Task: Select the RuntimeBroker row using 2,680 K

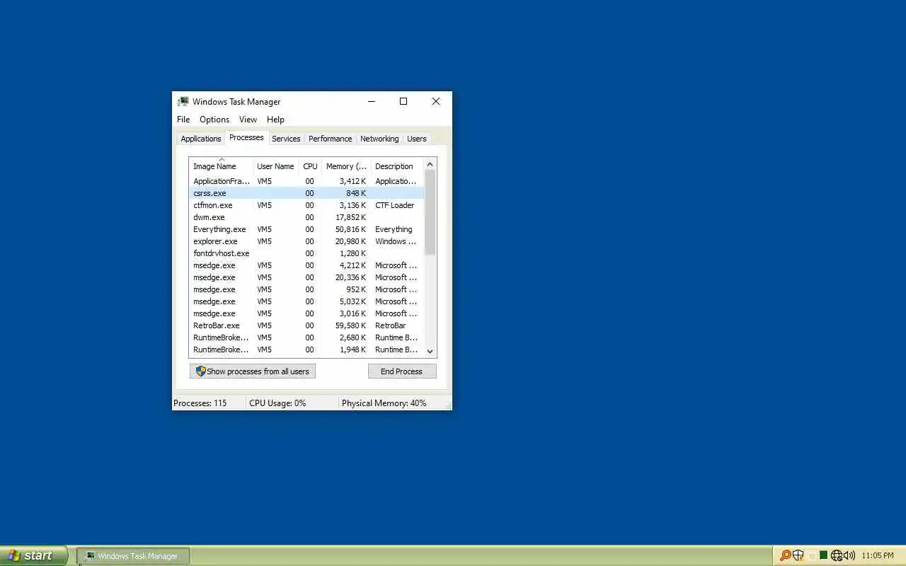Action: pos(306,337)
